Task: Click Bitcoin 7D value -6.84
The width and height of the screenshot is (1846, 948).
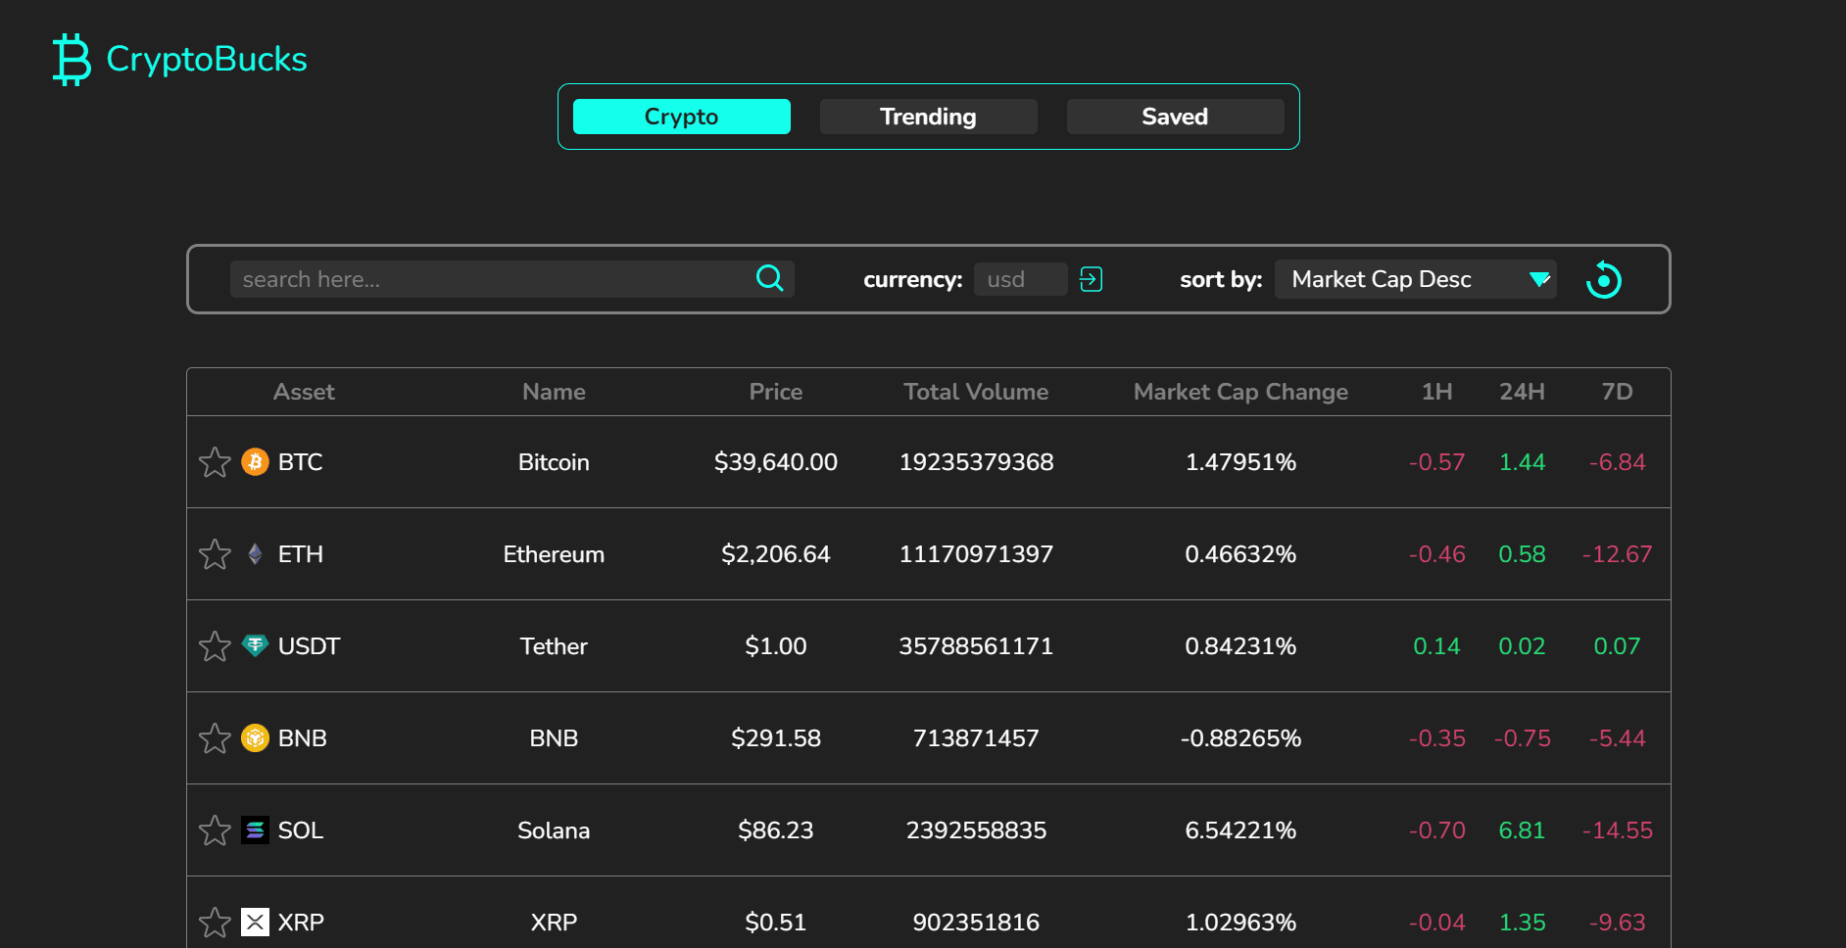Action: (x=1618, y=462)
